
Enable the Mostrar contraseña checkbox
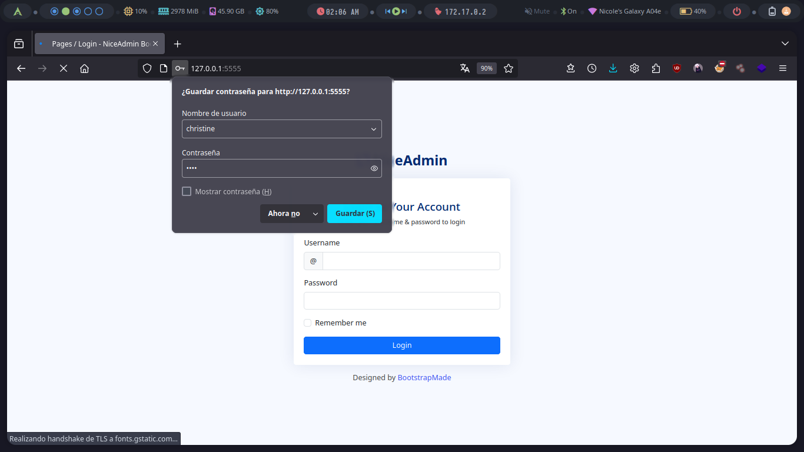[x=187, y=191]
